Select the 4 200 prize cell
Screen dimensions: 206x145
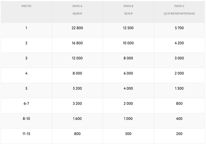click(x=179, y=43)
